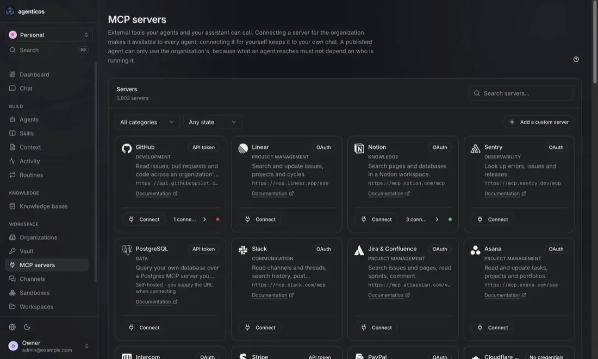Go to Organizations
The image size is (598, 359).
(47, 237)
